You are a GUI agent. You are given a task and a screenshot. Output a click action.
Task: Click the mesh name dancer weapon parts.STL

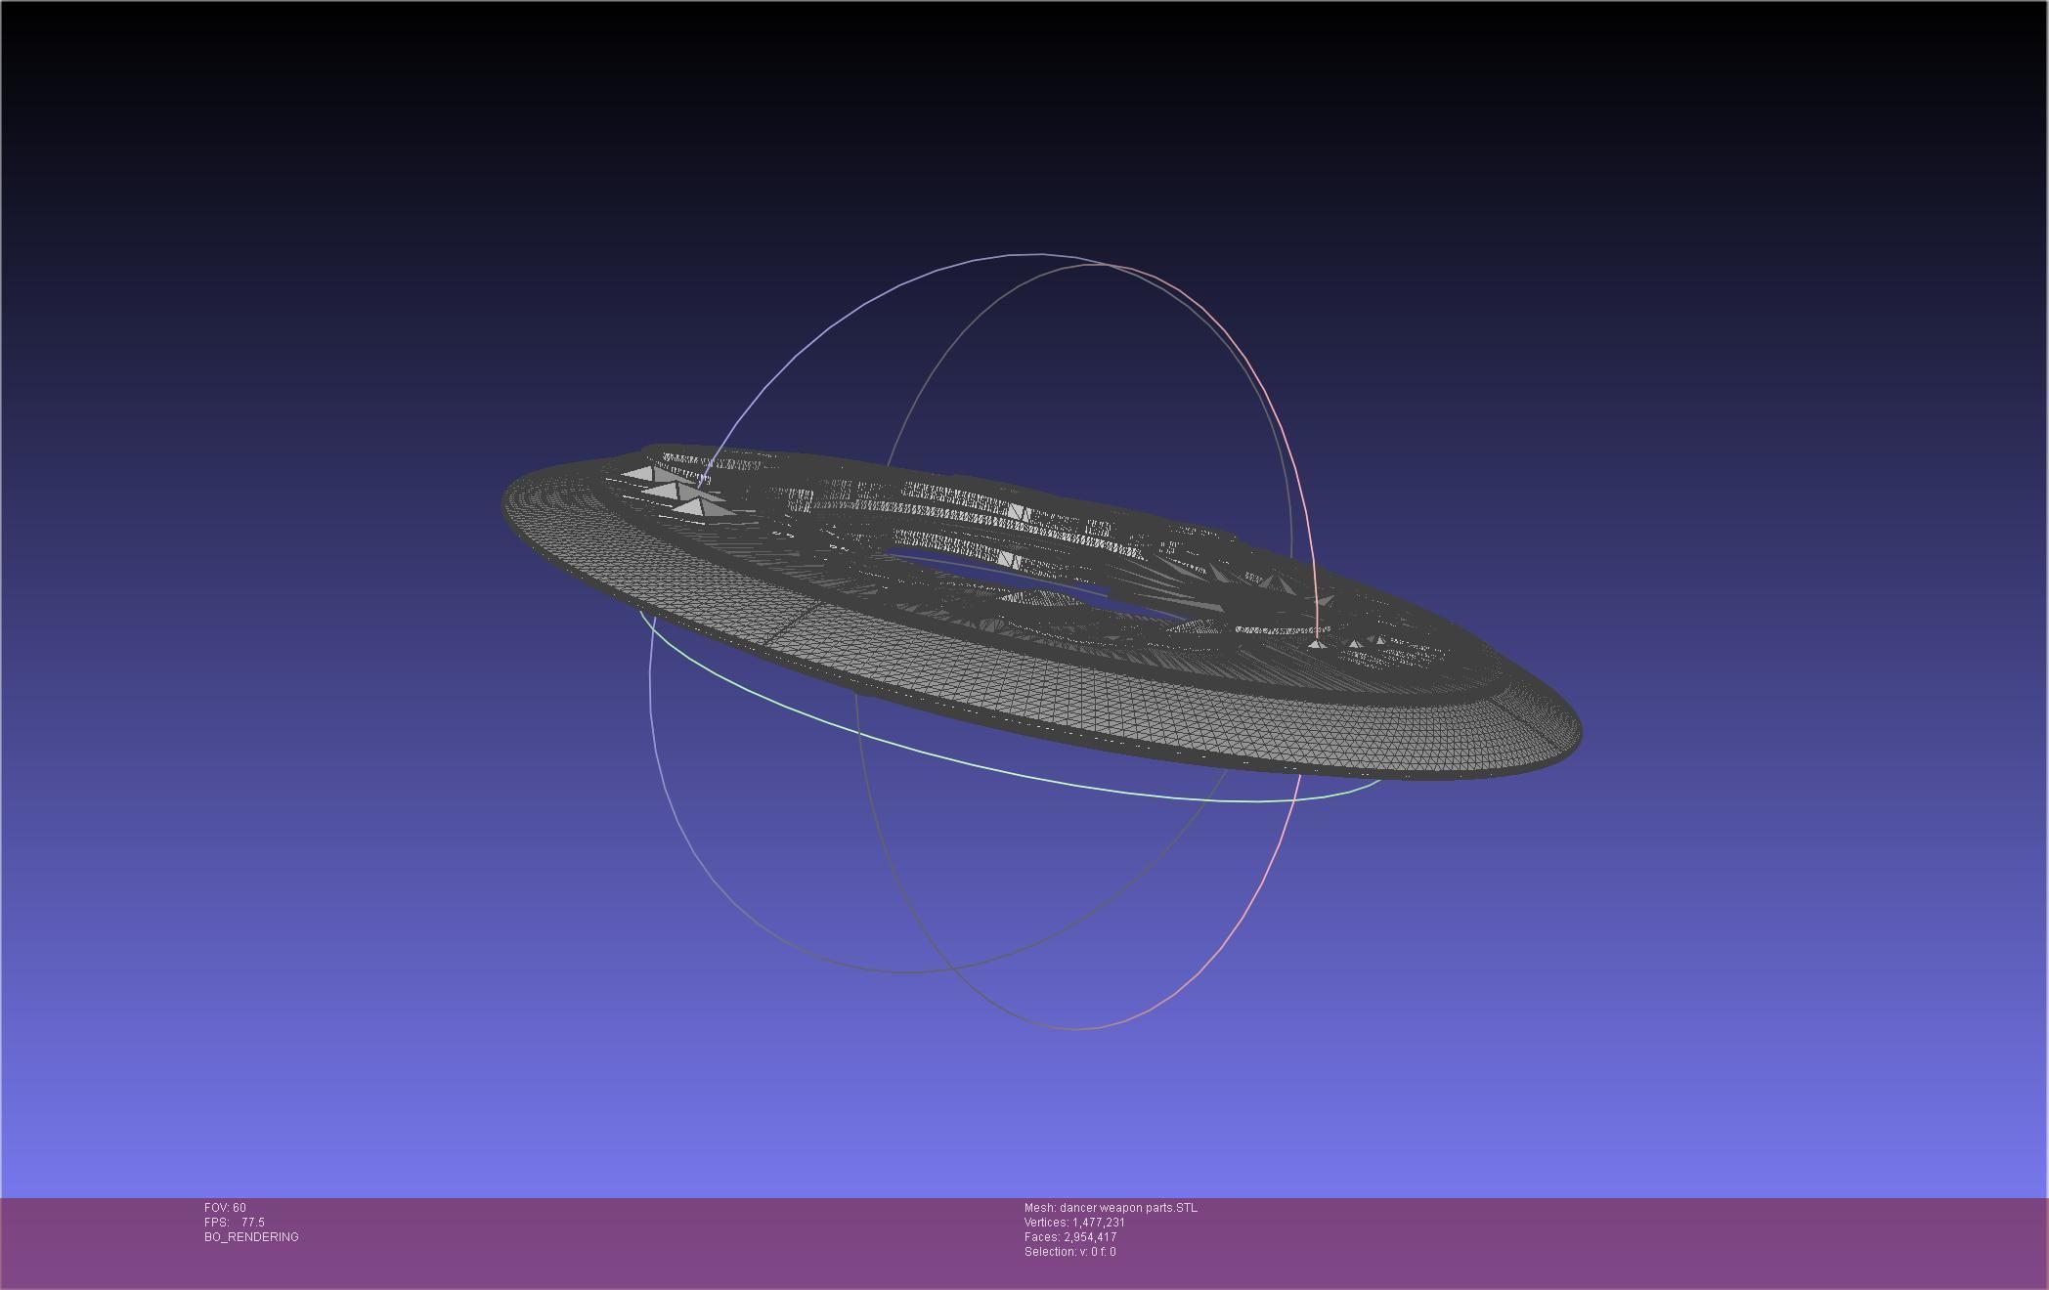[x=1111, y=1208]
